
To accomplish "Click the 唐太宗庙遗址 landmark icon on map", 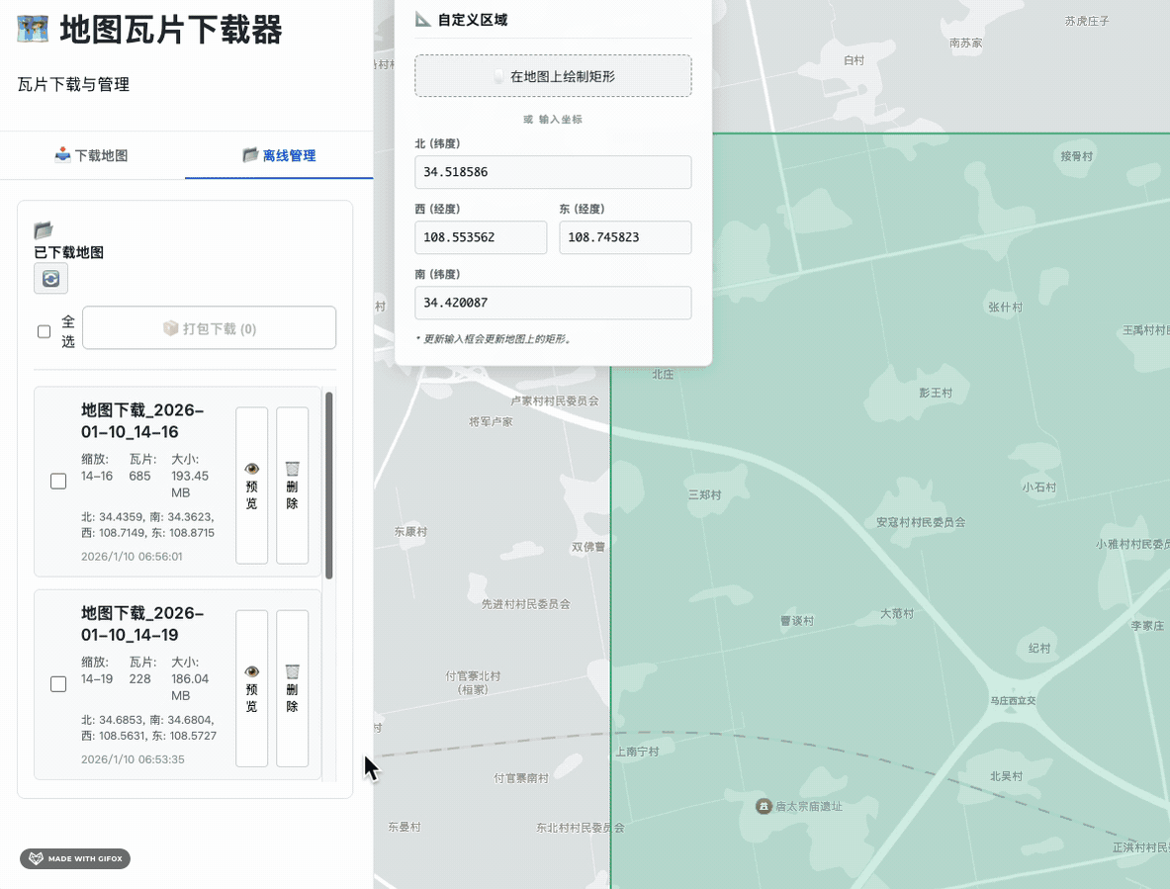I will point(764,806).
